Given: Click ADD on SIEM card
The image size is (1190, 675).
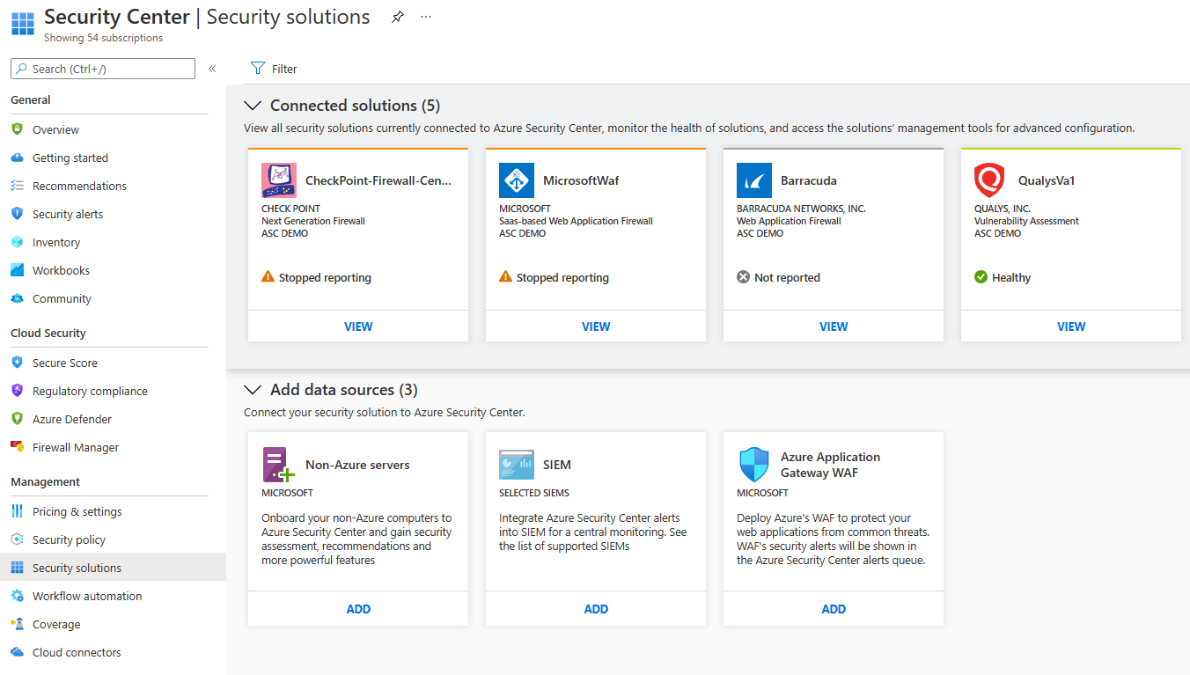Looking at the screenshot, I should click(x=596, y=609).
